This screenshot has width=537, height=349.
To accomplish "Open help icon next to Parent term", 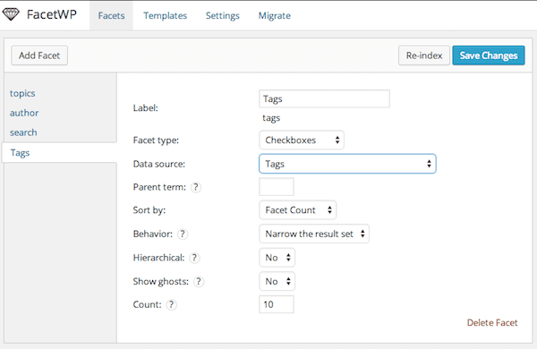I will (x=195, y=187).
